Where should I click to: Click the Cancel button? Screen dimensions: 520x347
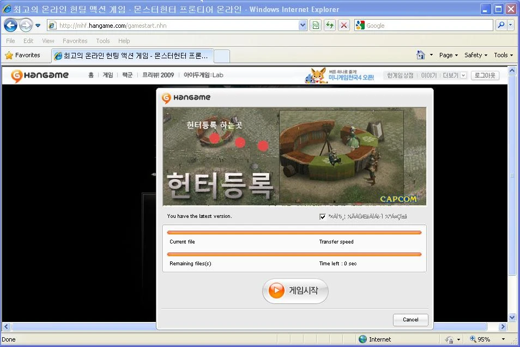pyautogui.click(x=410, y=320)
